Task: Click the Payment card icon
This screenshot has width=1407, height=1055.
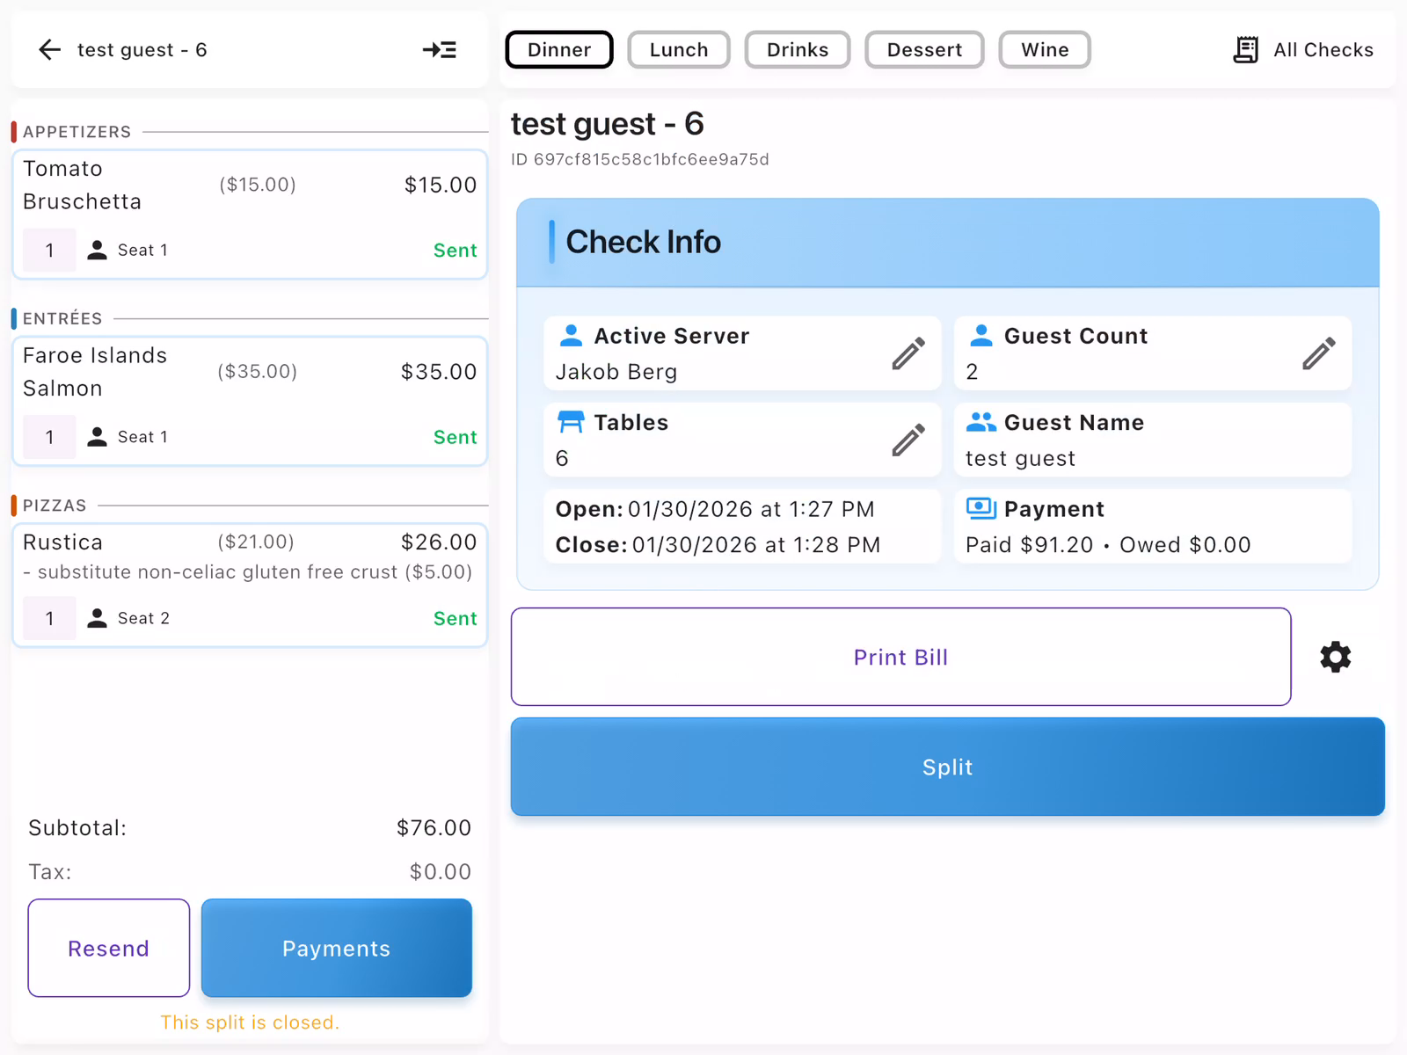Action: 981,509
